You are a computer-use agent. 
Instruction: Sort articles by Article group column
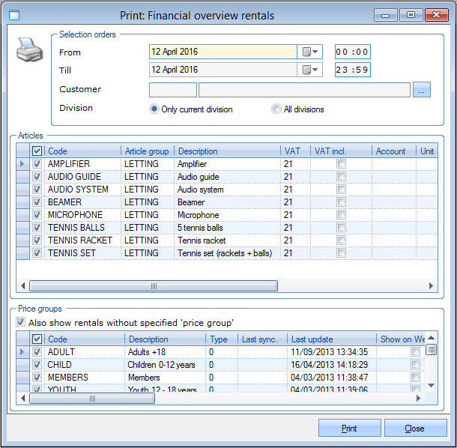point(147,151)
